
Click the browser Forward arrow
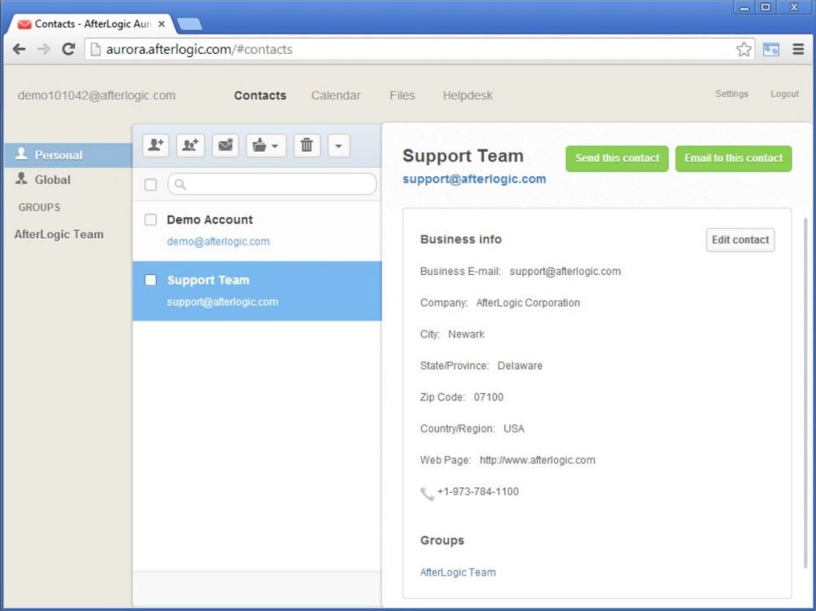point(44,49)
